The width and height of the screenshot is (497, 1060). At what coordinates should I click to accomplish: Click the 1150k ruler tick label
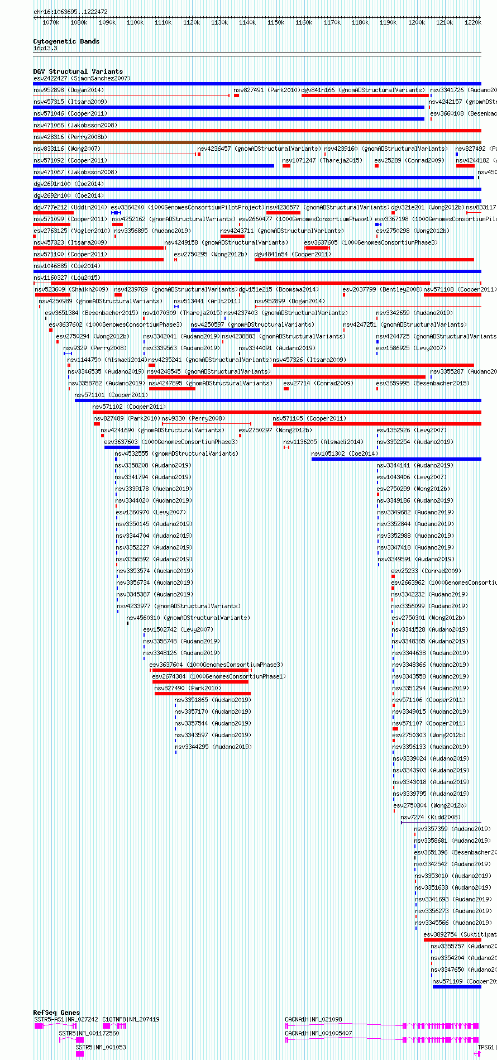pyautogui.click(x=276, y=22)
